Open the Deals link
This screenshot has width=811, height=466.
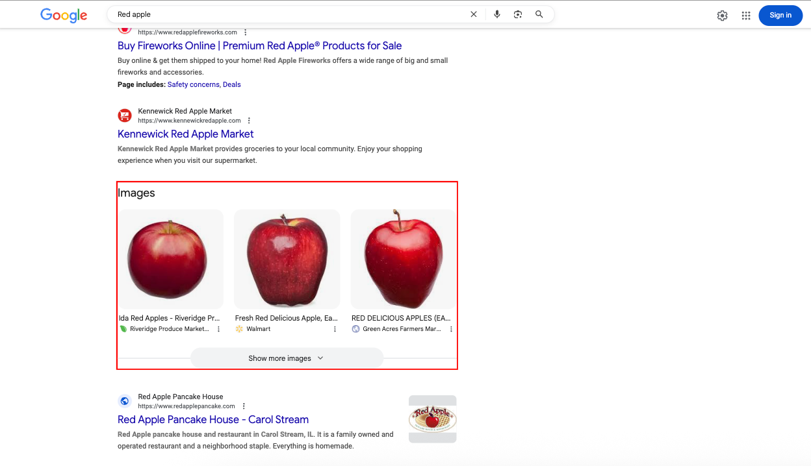click(x=232, y=84)
